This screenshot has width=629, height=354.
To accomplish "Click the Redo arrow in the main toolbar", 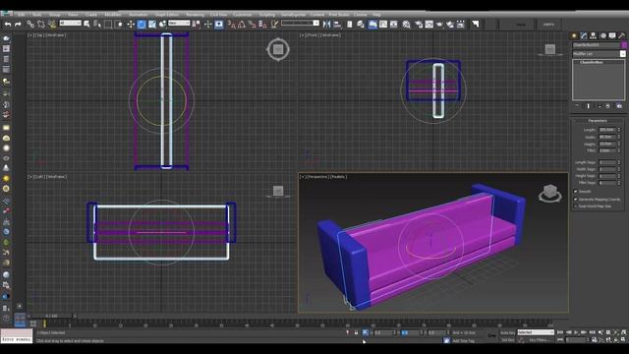I will click(x=18, y=25).
